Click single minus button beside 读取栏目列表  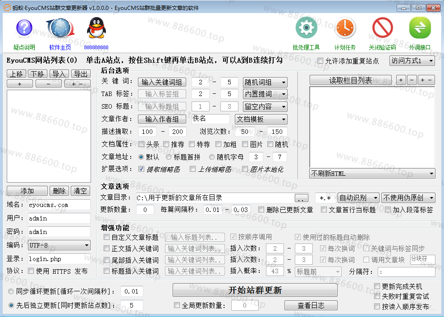(x=412, y=80)
